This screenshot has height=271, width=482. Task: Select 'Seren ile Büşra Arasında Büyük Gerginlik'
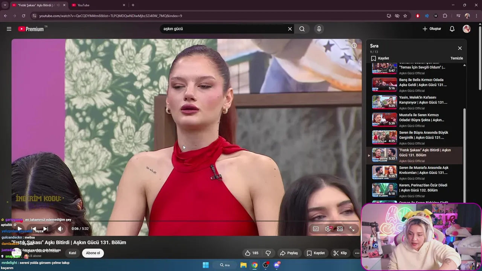415,138
